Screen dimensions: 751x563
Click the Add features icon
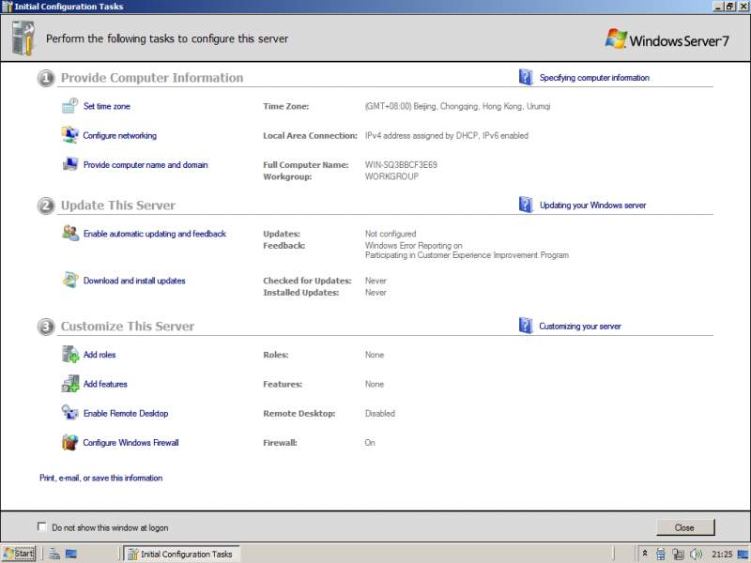point(70,384)
